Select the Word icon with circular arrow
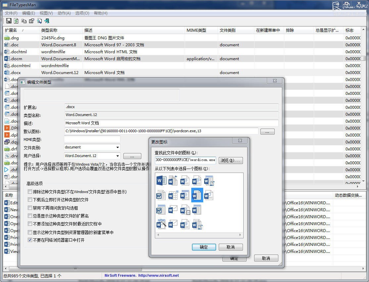 click(209, 195)
